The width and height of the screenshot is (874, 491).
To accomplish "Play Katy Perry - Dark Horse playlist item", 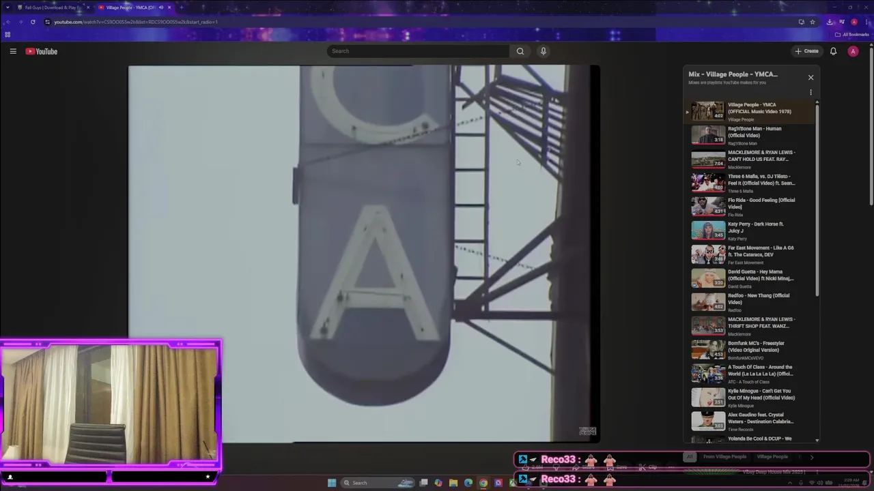I will click(x=750, y=230).
